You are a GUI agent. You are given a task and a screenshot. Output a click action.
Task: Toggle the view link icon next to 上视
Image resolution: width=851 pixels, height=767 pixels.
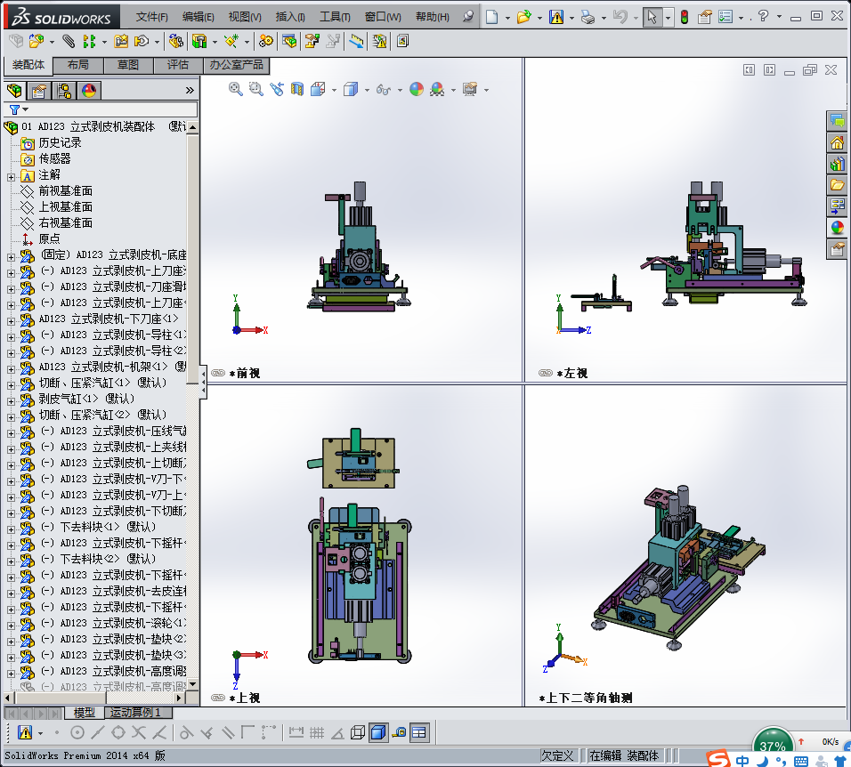(217, 698)
